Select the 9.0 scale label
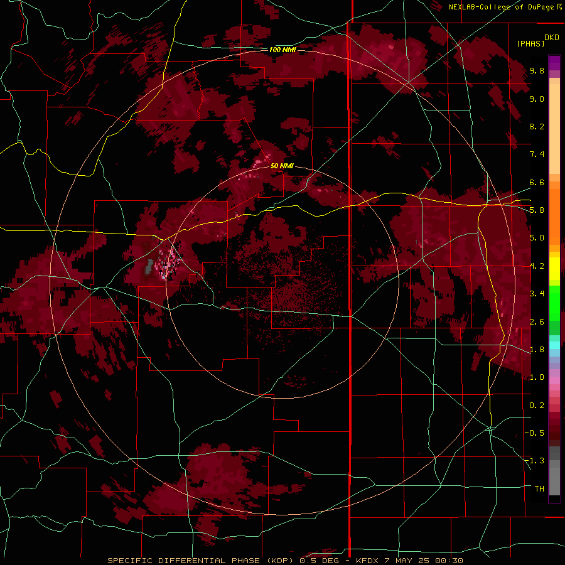 click(537, 99)
